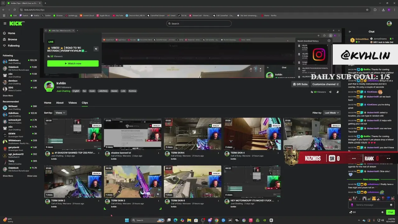
Task: Send message with the Chat button
Action: (391, 212)
